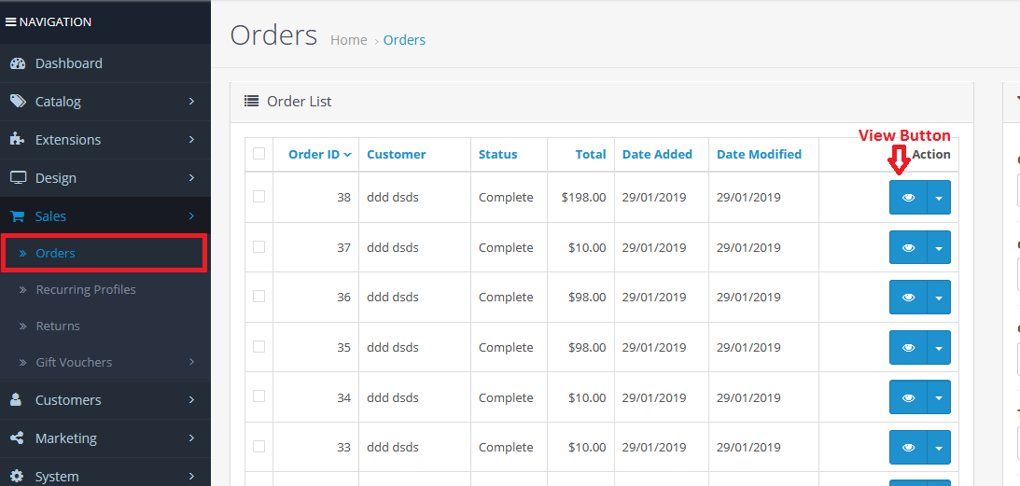Expand the System menu chevron
This screenshot has height=486, width=1020.
[192, 476]
